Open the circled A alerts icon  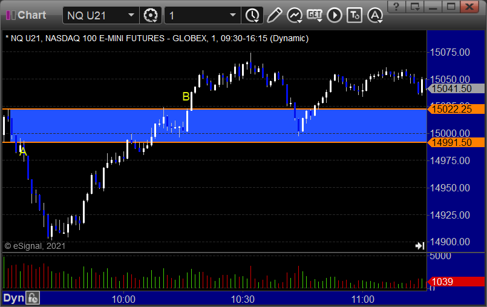coord(375,15)
